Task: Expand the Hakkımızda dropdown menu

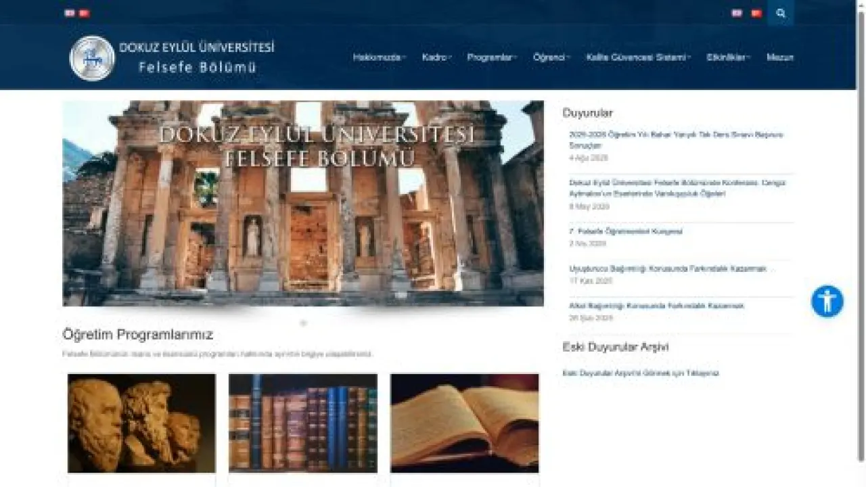Action: tap(379, 57)
